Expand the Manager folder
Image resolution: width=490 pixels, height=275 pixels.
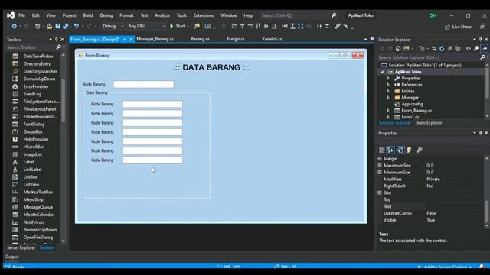coord(388,98)
